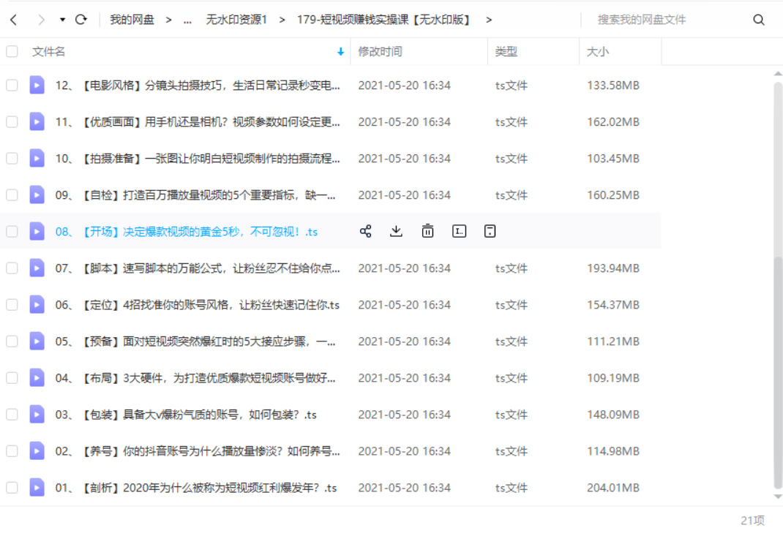Select the 204.01MB size cell
The width and height of the screenshot is (783, 536).
click(x=613, y=488)
